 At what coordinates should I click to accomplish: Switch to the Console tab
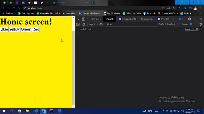[x=110, y=19]
